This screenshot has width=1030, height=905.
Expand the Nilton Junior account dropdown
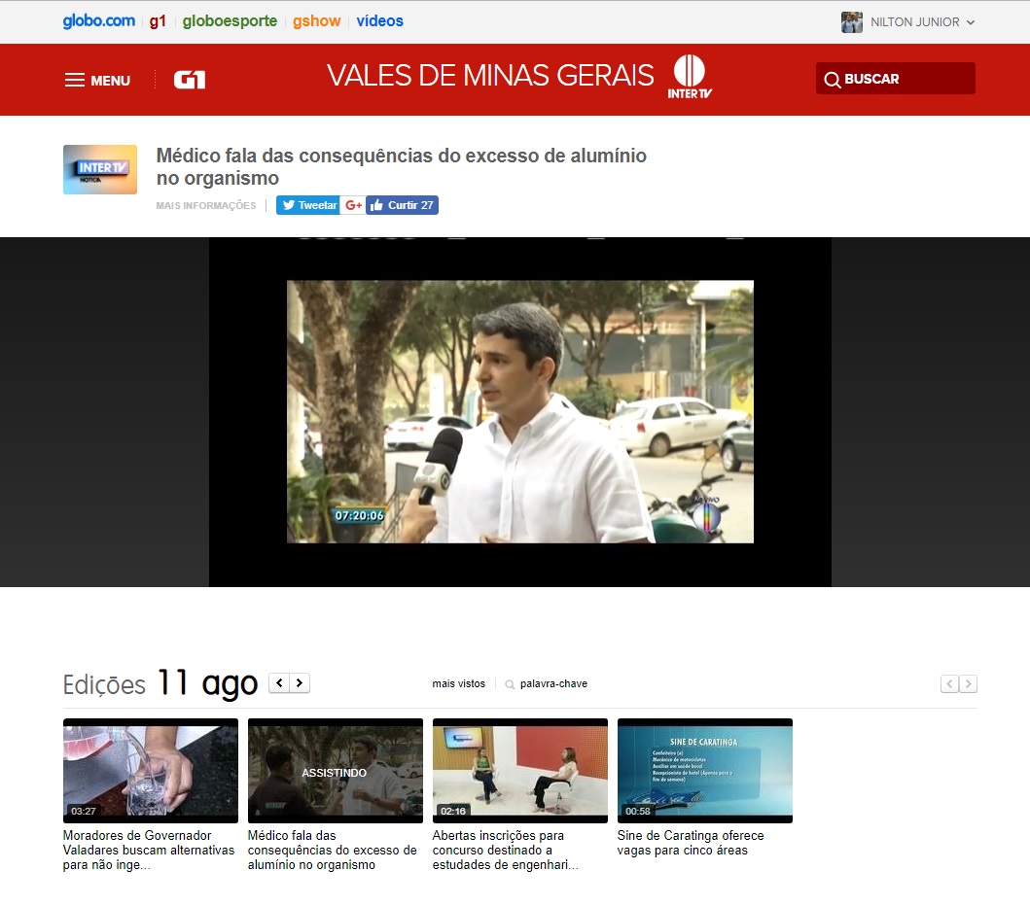(970, 22)
